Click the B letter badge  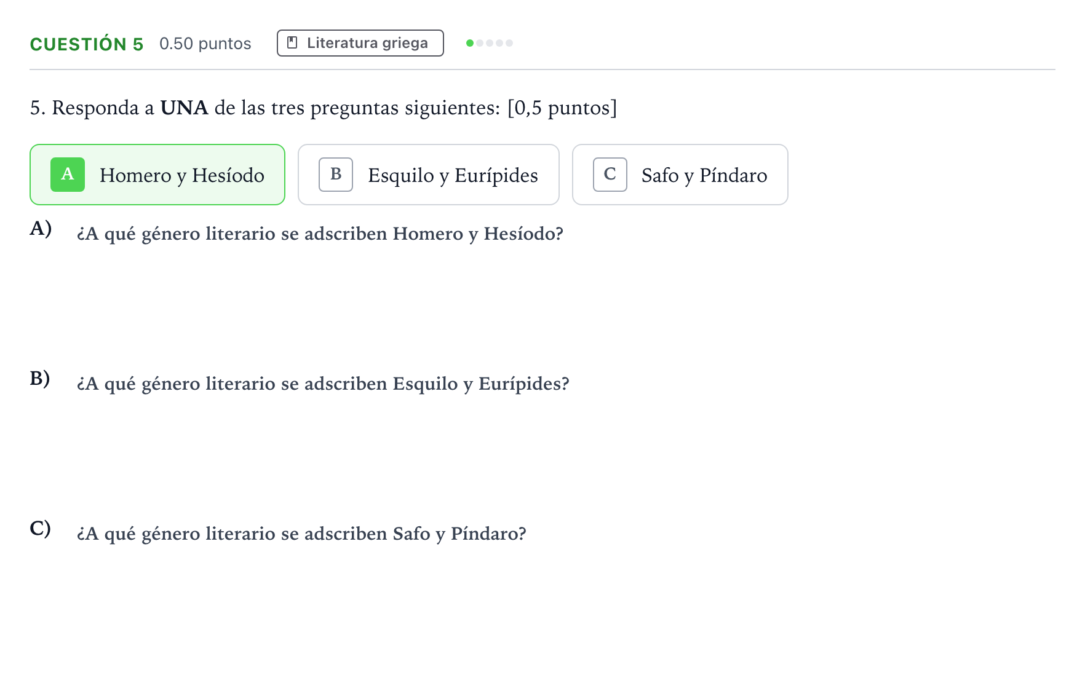336,175
